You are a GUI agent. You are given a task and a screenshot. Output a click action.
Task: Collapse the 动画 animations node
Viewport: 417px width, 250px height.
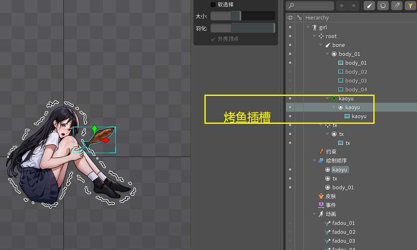pyautogui.click(x=315, y=214)
